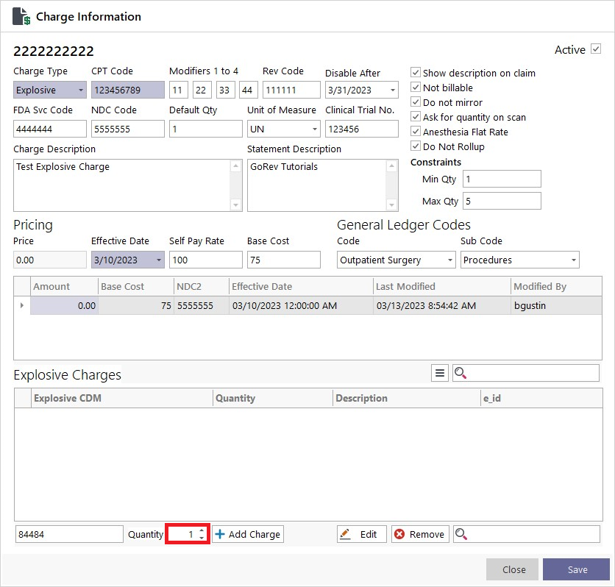Screen dimensions: 615x587
Task: Expand the pricing row with the arrow indicator
Action: pos(22,305)
